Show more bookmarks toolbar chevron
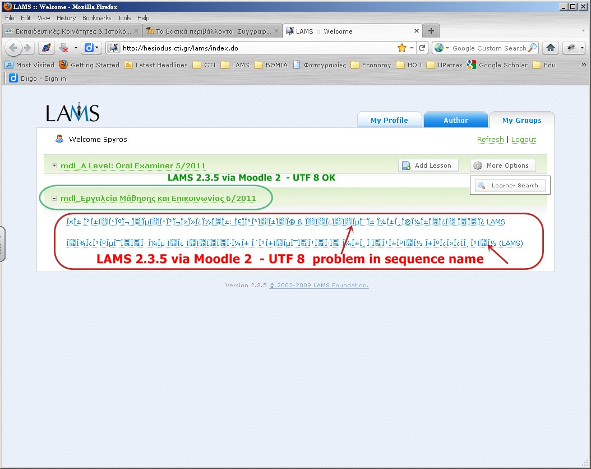This screenshot has height=469, width=591. coord(582,65)
